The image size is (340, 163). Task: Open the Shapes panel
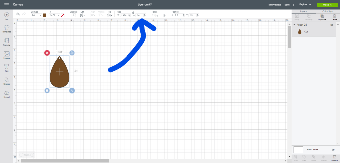[6, 80]
